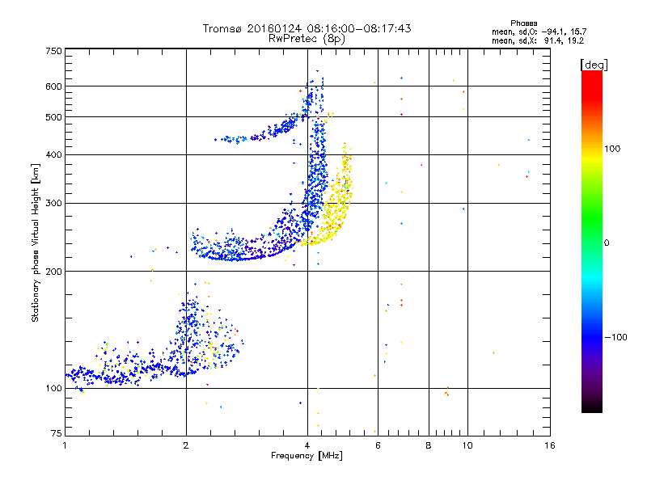Click the x-axis tick '10'

coord(467,445)
